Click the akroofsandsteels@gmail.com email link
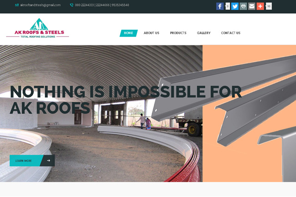 coord(40,5)
